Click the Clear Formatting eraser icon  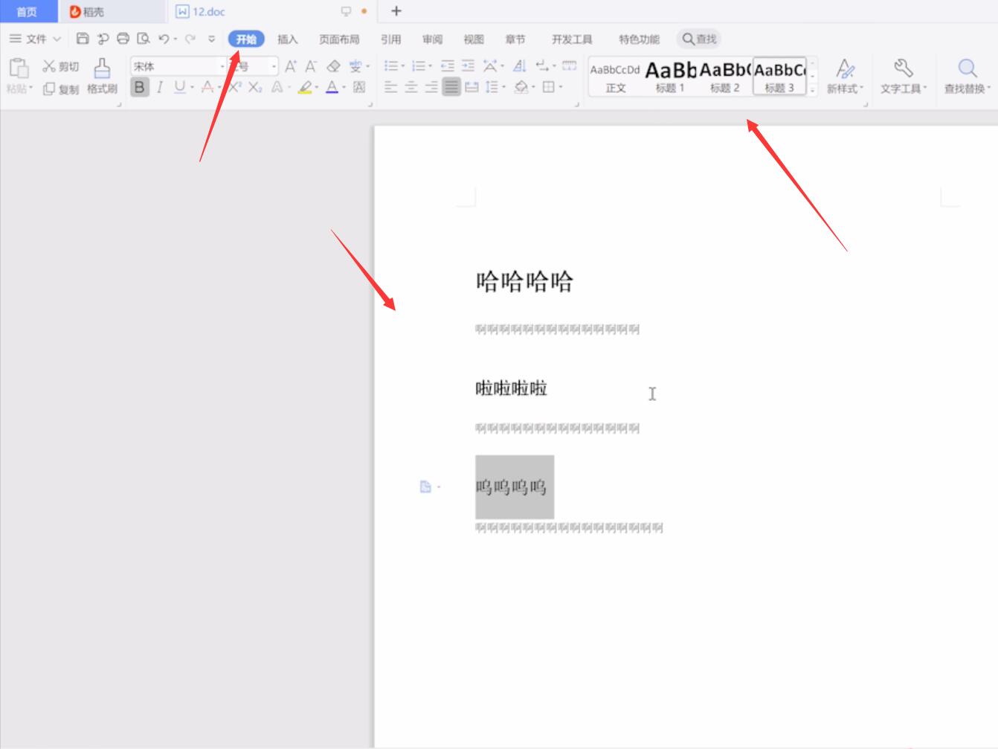coord(333,66)
